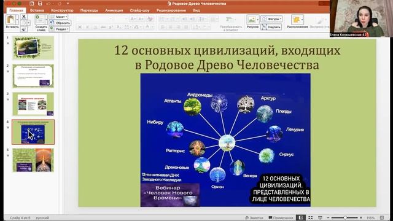Click the русский language indicator in status bar
393x221 pixels.
[42, 218]
